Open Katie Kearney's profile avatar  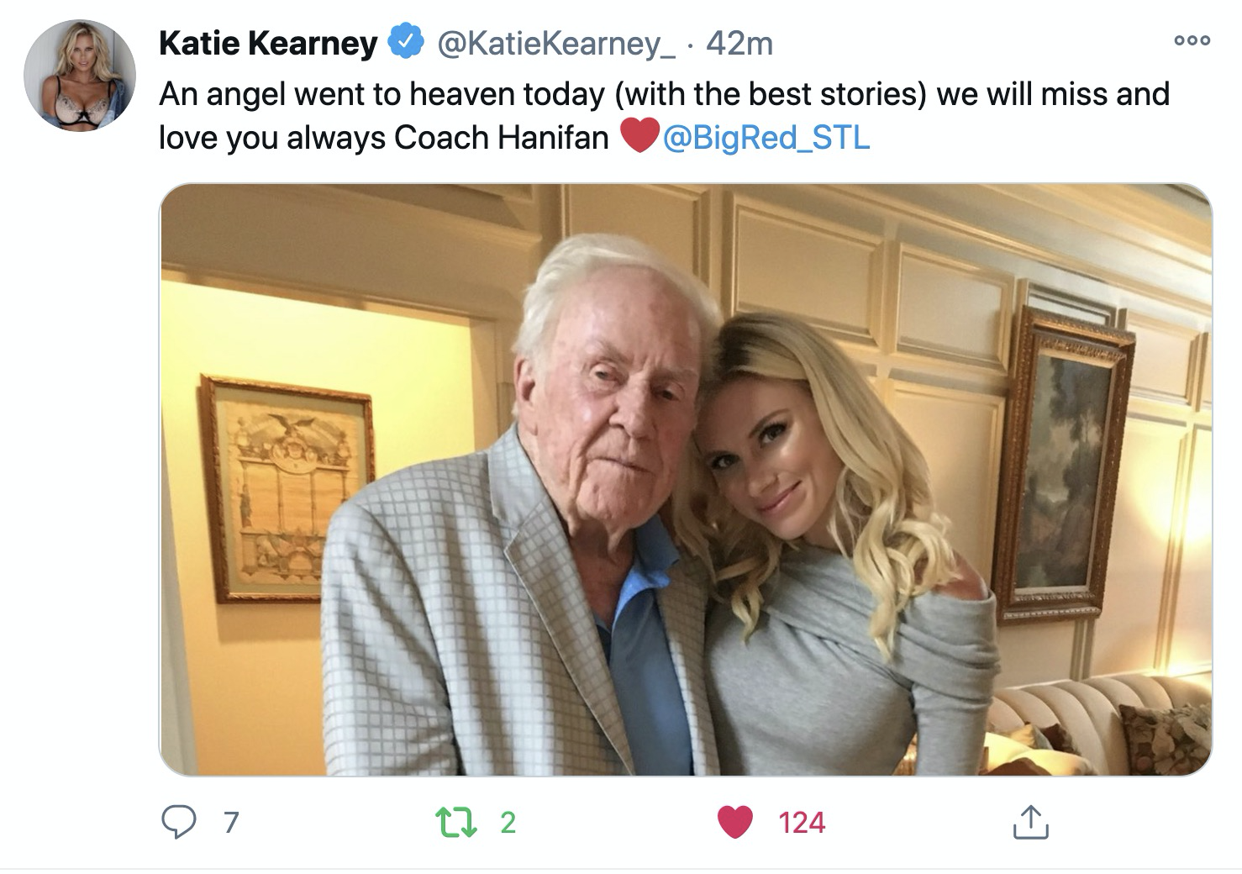(80, 76)
